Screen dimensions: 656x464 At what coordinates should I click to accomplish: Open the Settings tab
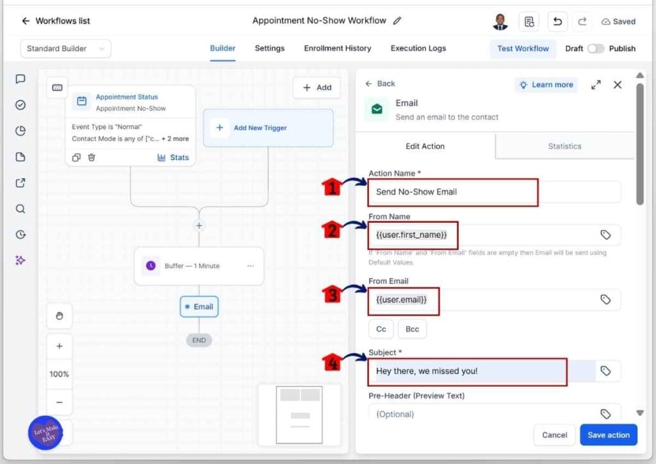[270, 48]
